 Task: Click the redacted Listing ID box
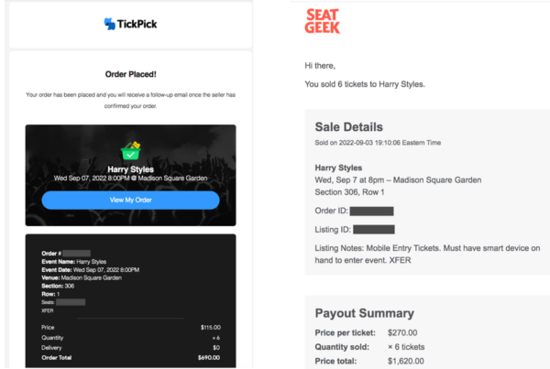[373, 229]
